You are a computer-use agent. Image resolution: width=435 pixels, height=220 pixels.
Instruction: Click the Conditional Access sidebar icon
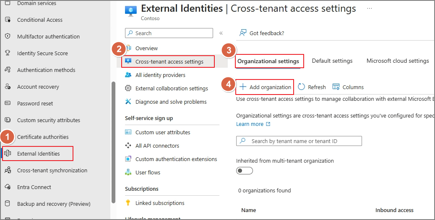(8, 20)
